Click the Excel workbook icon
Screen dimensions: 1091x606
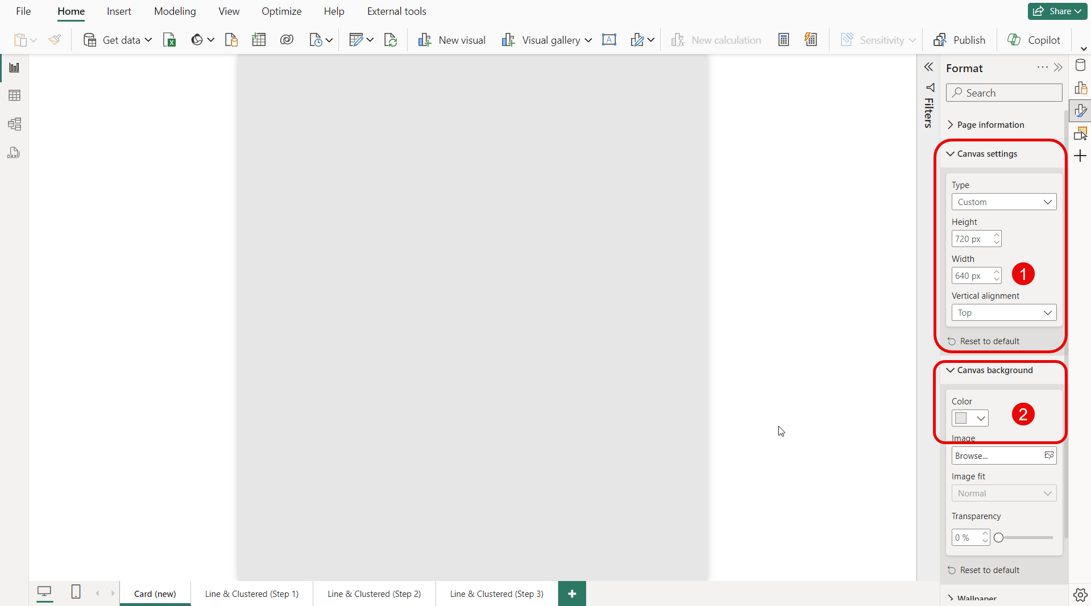tap(169, 40)
